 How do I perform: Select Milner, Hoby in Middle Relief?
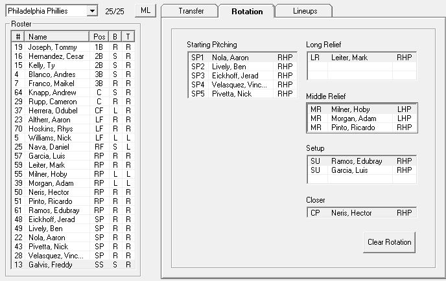coord(362,109)
